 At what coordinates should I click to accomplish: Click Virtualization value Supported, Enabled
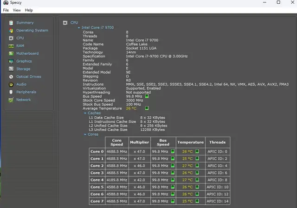(x=143, y=88)
